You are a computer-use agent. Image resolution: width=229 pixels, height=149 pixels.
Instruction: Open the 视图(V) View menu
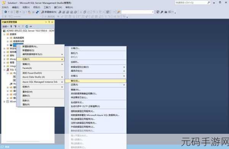point(26,7)
